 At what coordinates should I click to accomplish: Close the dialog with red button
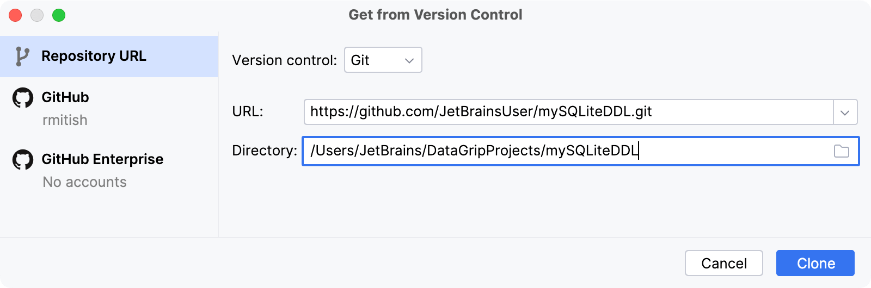15,15
